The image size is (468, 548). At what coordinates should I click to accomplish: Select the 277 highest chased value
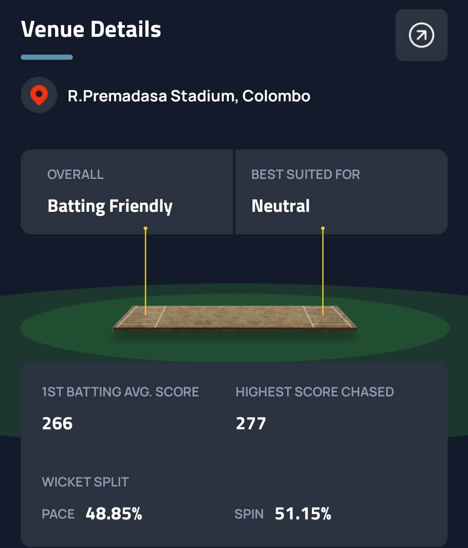pos(251,423)
